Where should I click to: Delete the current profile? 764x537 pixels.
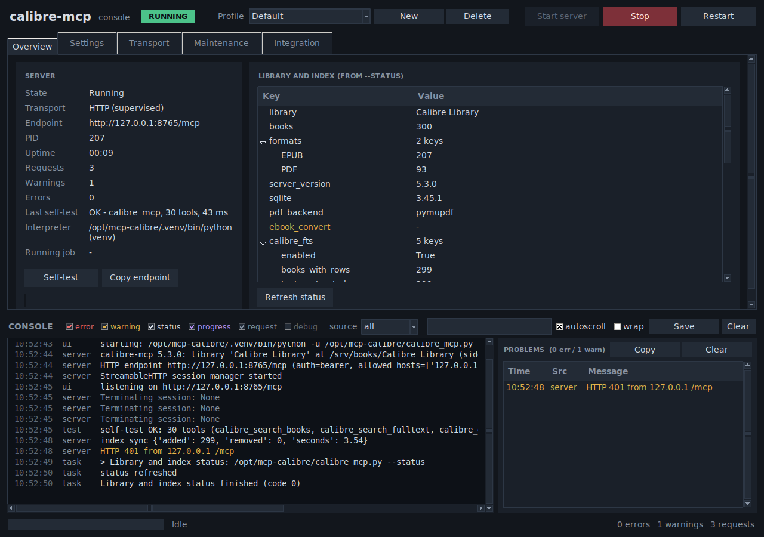[x=478, y=16]
